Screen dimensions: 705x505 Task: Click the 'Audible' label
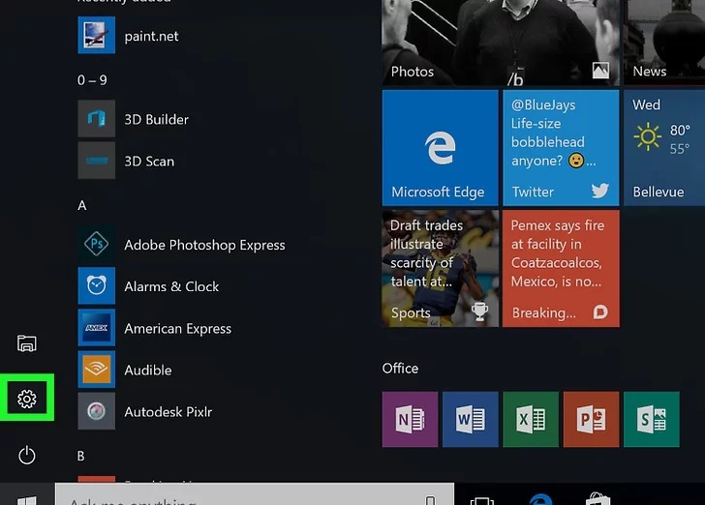click(x=148, y=371)
